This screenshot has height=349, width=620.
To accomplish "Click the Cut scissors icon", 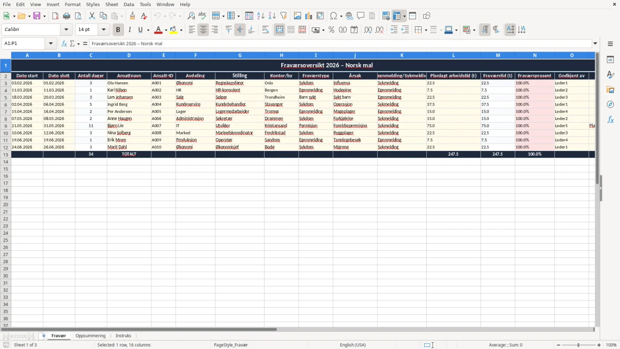I will pyautogui.click(x=92, y=16).
